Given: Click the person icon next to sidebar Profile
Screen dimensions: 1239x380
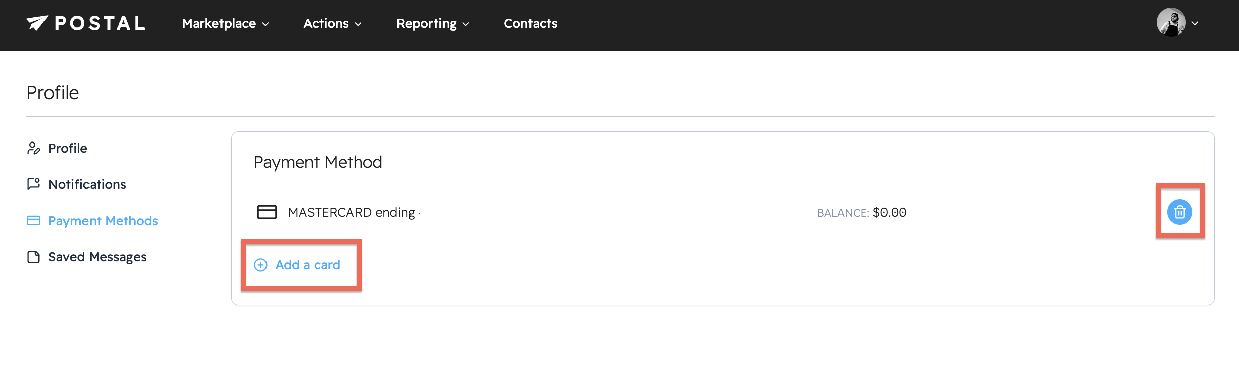Looking at the screenshot, I should [x=33, y=148].
